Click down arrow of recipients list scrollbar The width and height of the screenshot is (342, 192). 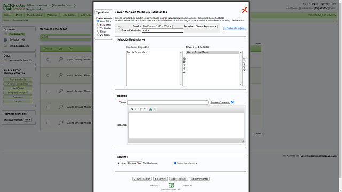[x=241, y=84]
